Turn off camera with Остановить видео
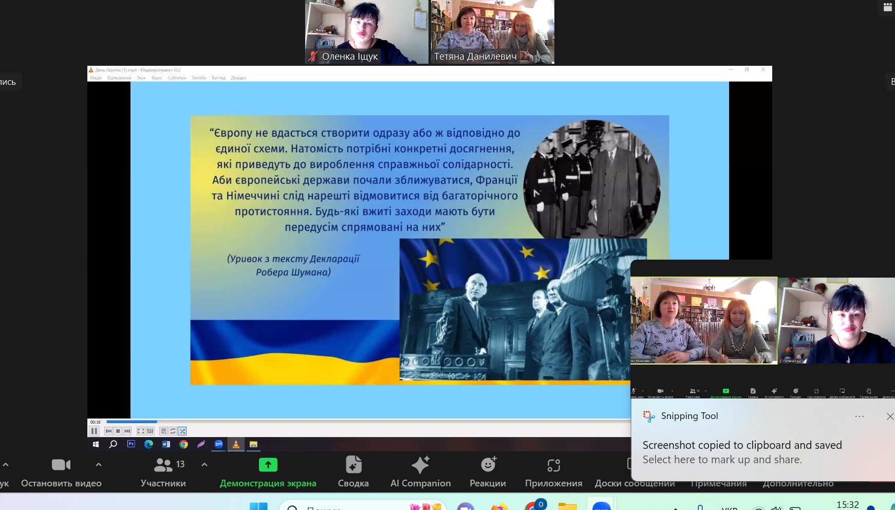Image resolution: width=895 pixels, height=510 pixels. 61,471
